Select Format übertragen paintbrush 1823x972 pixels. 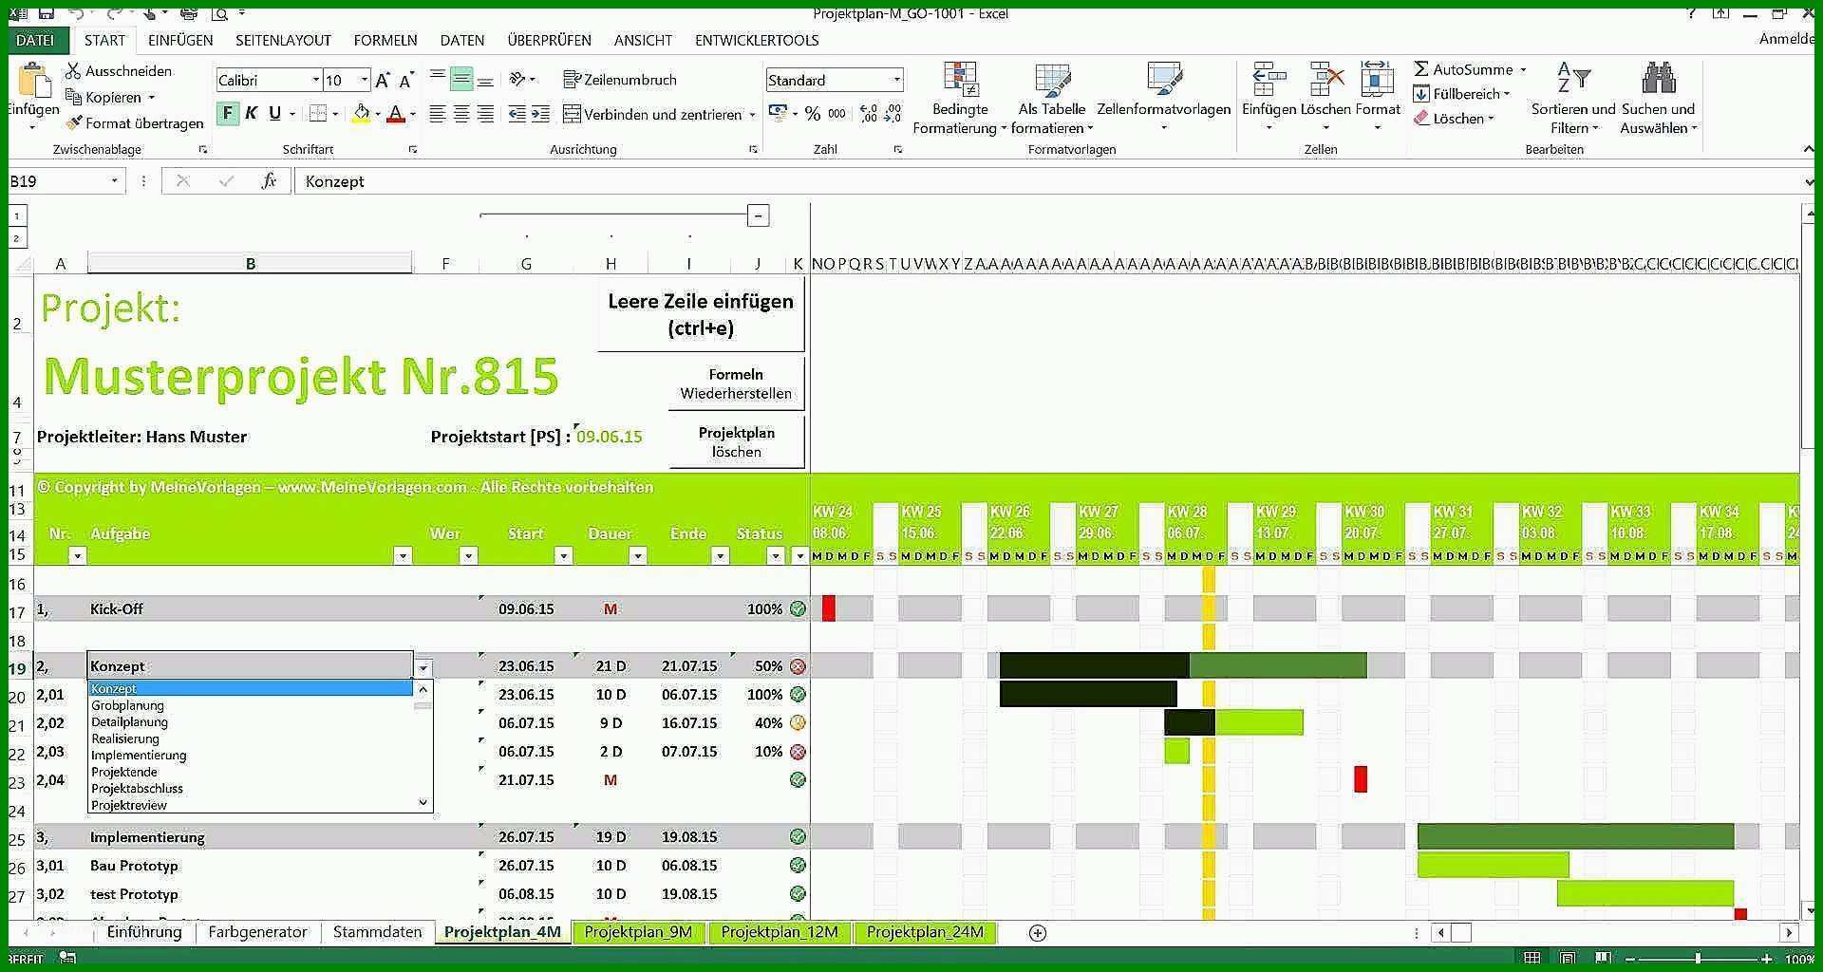pyautogui.click(x=73, y=123)
